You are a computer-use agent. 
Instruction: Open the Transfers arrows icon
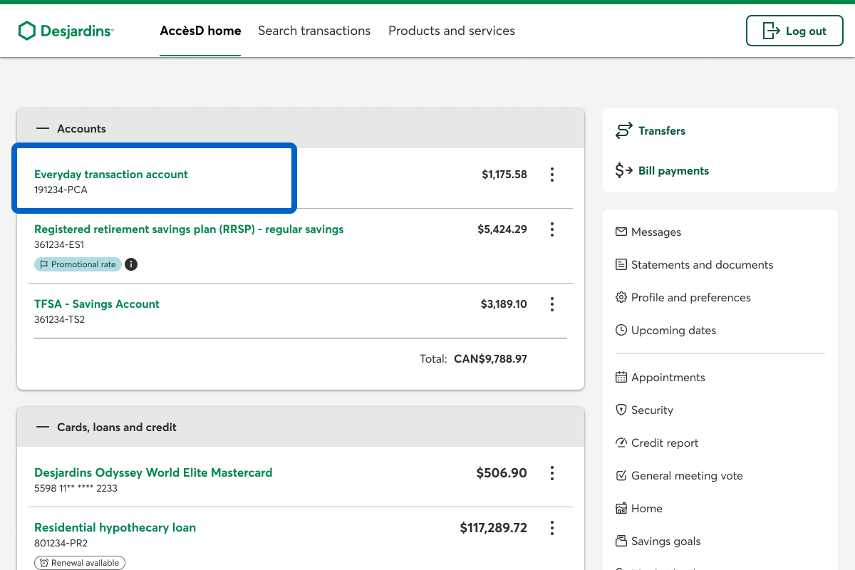[624, 130]
